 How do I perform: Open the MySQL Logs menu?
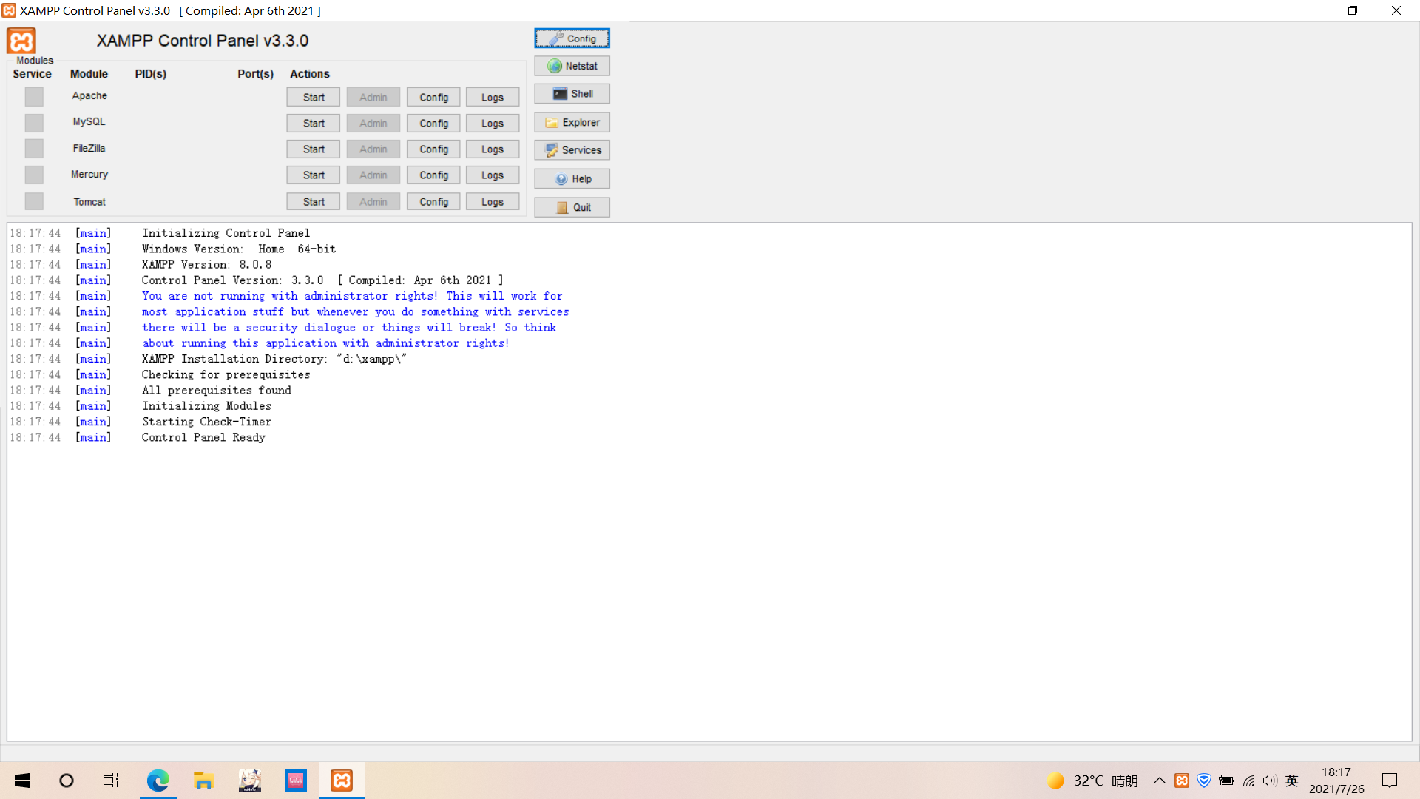pyautogui.click(x=492, y=123)
